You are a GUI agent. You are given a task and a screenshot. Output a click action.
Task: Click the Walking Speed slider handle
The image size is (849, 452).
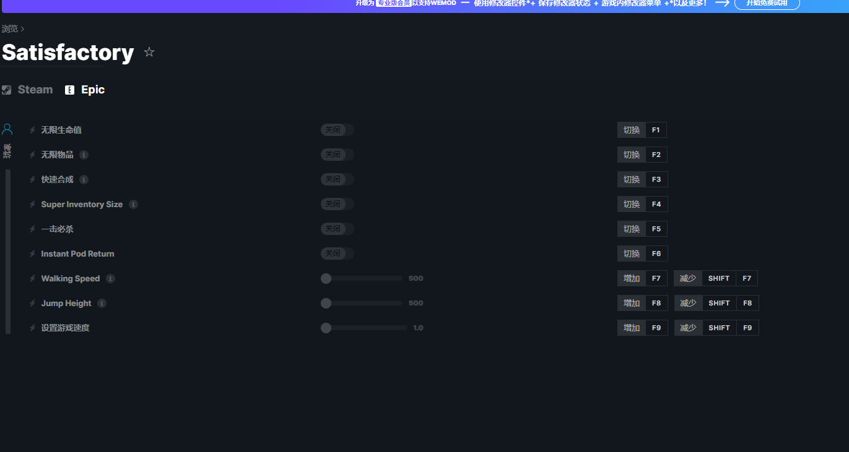pos(326,278)
